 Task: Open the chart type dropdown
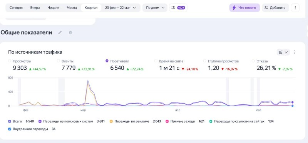click(x=283, y=52)
